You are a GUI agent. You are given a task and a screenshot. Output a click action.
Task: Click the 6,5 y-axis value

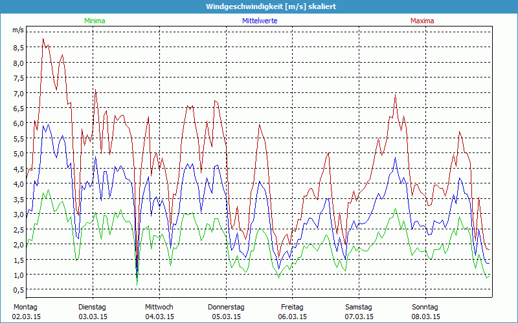pyautogui.click(x=18, y=109)
